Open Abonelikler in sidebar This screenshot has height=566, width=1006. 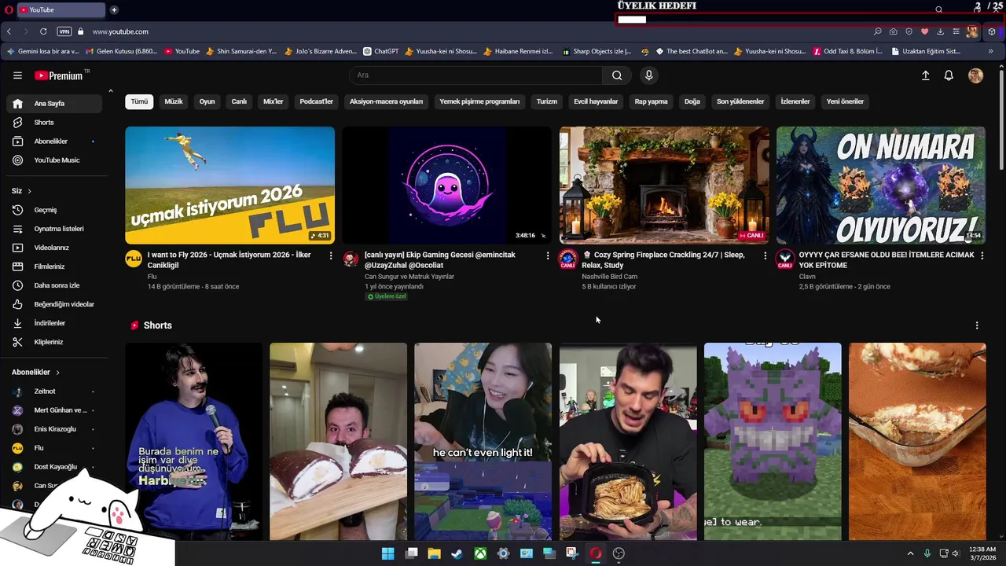pos(54,141)
